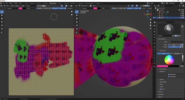Open the Texture popover in 3D viewport header
185x100 pixels.
[x=150, y=8]
